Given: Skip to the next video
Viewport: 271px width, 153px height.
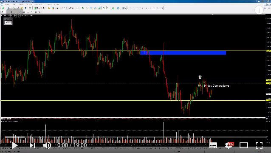Looking at the screenshot, I should (32, 145).
